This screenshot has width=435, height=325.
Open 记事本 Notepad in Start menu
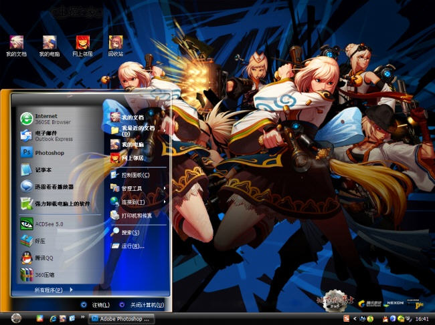(x=60, y=170)
